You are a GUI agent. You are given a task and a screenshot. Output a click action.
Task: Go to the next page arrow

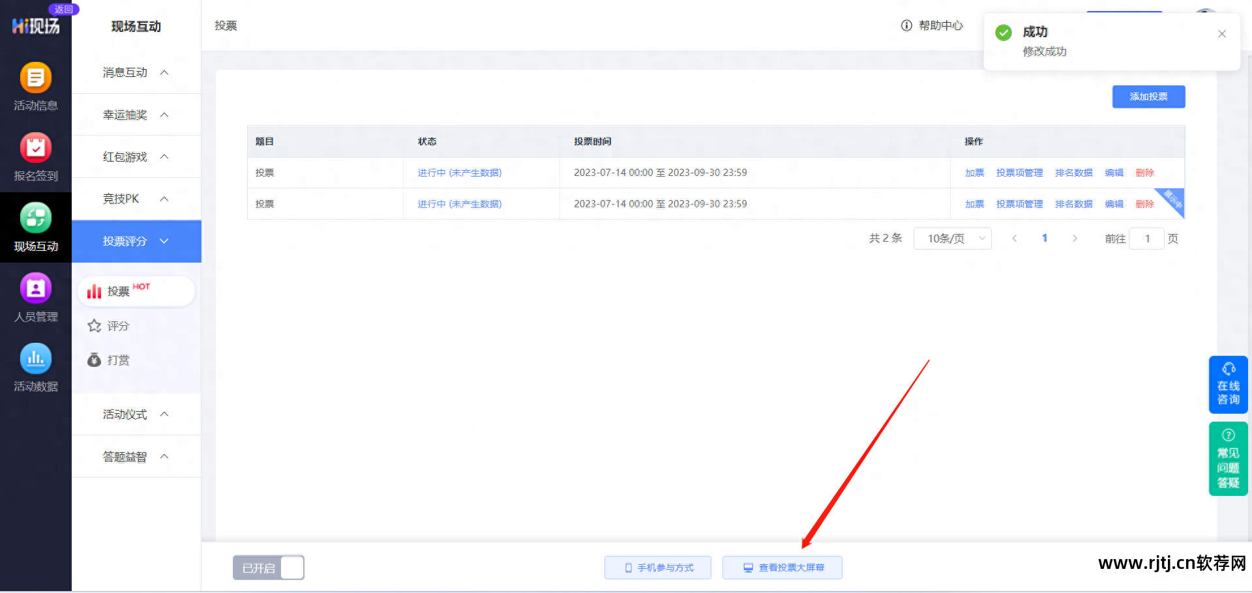(1075, 239)
